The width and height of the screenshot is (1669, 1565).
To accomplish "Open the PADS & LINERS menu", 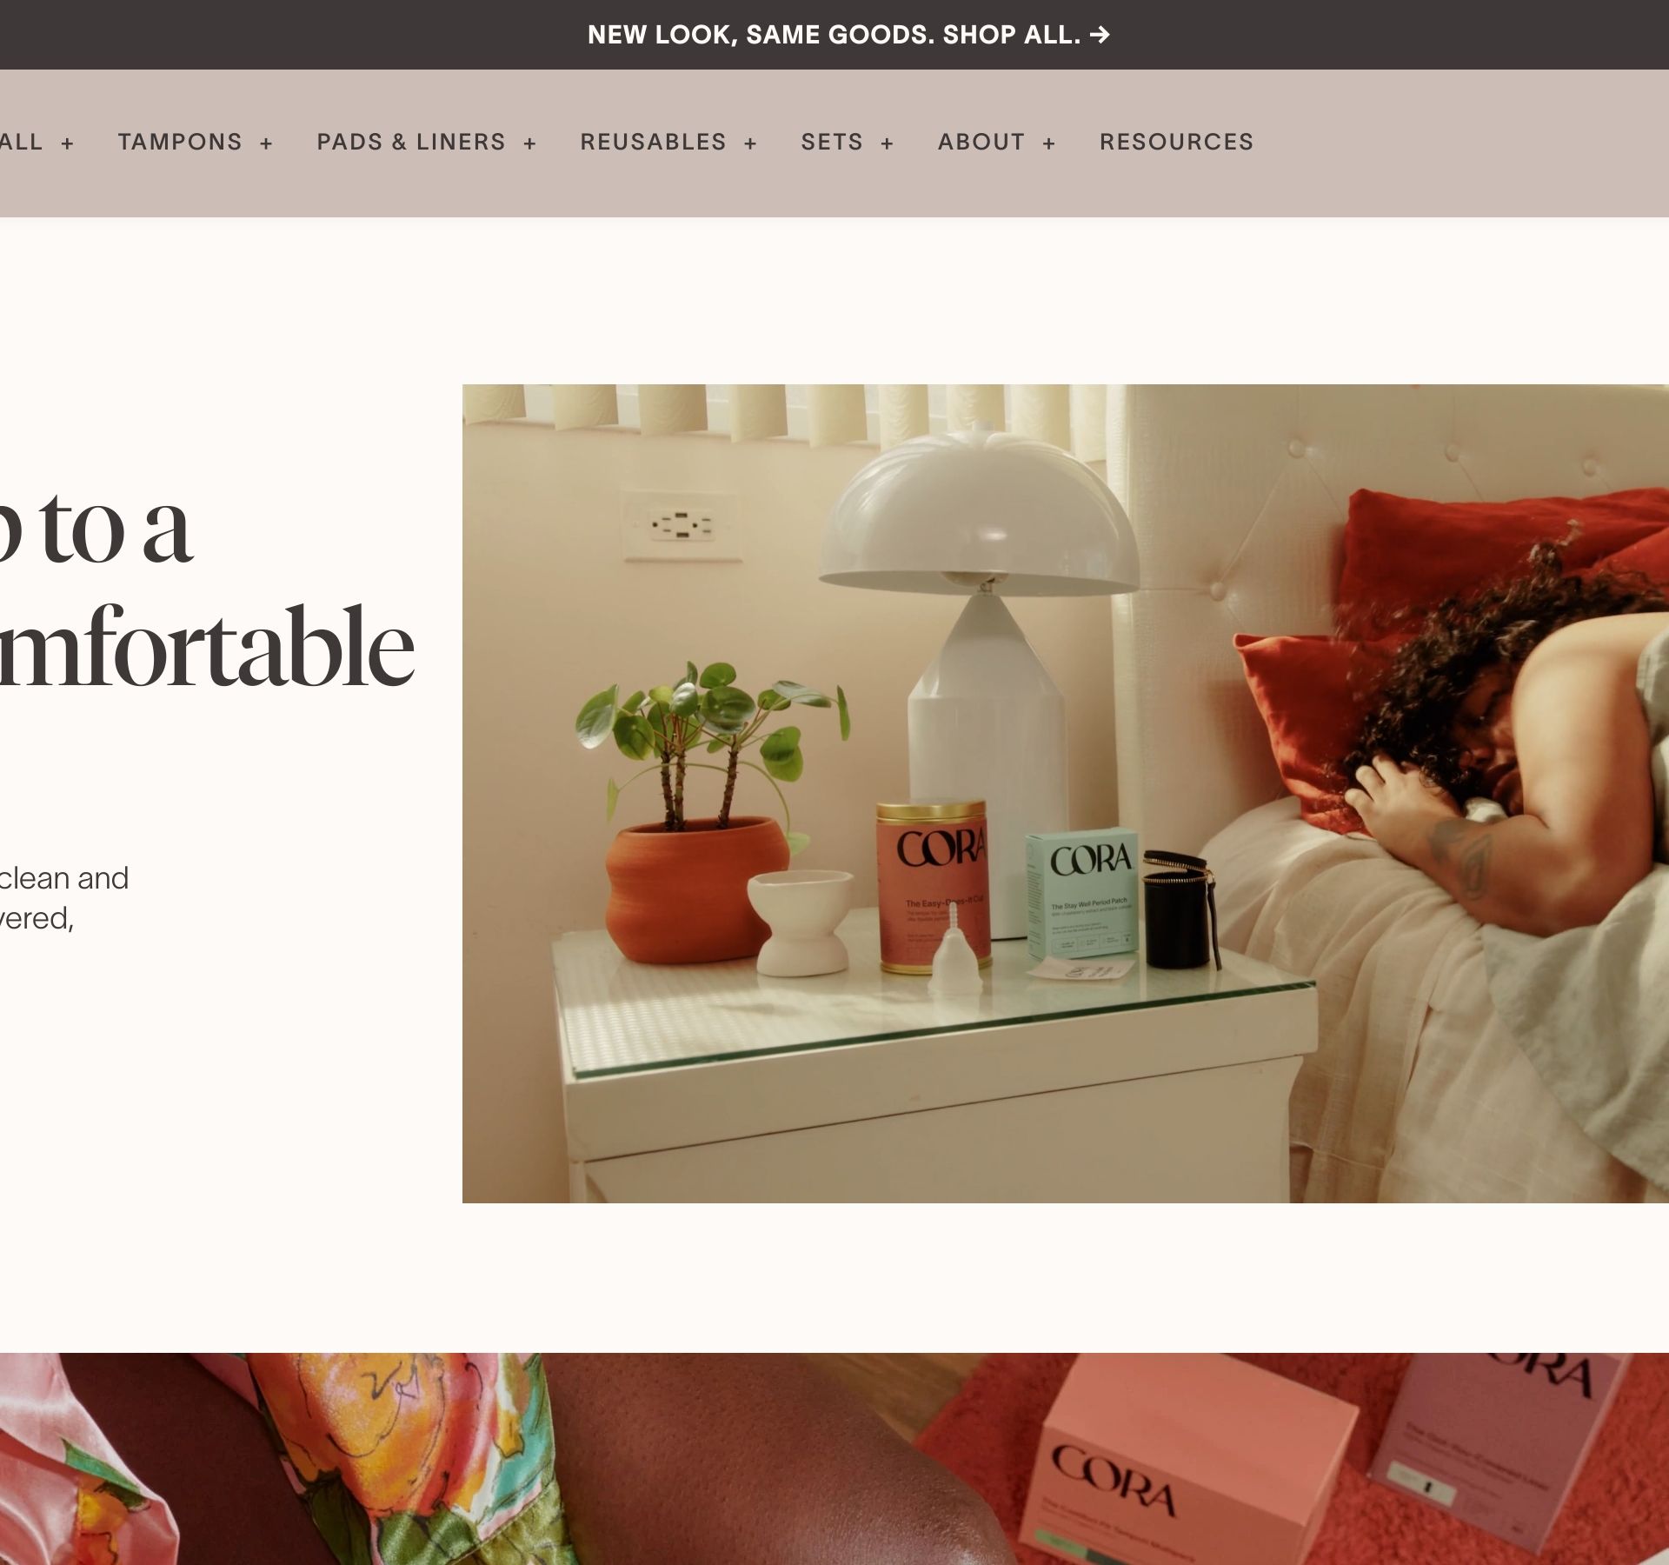I will tap(410, 142).
